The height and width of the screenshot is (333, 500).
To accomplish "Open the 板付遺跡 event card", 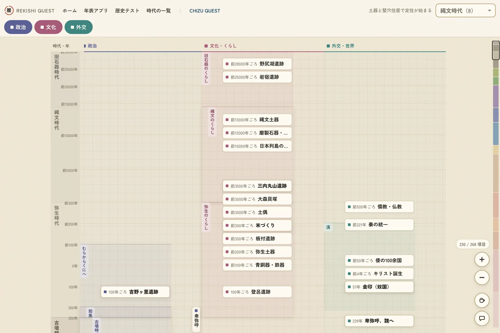I will (x=257, y=239).
